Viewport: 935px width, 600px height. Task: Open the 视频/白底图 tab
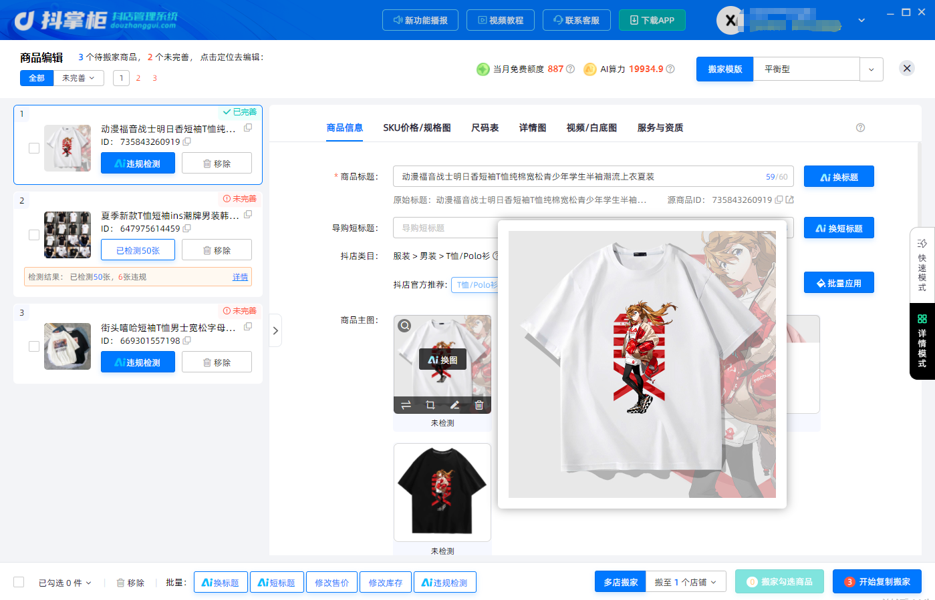[591, 127]
